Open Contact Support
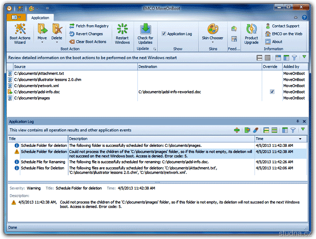 [x=285, y=26]
